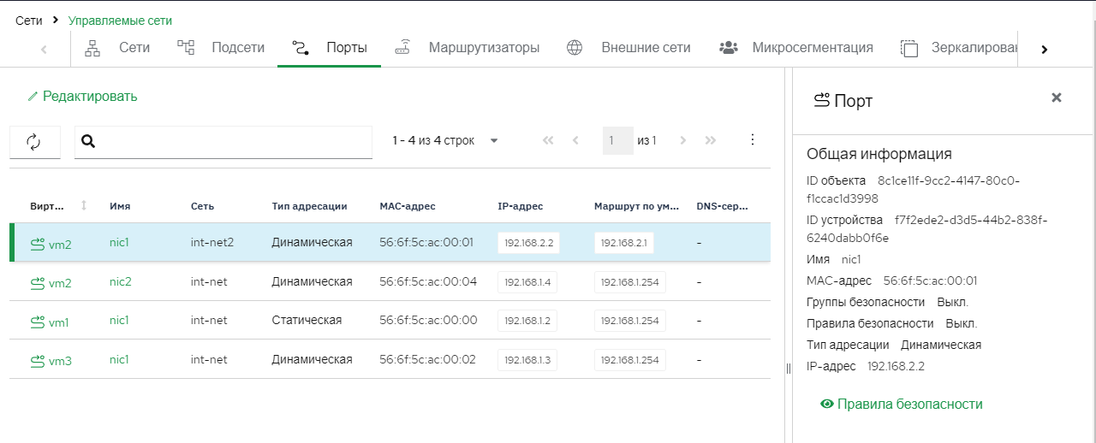Image resolution: width=1096 pixels, height=443 pixels.
Task: Click the Сети tab network icon
Action: (92, 48)
